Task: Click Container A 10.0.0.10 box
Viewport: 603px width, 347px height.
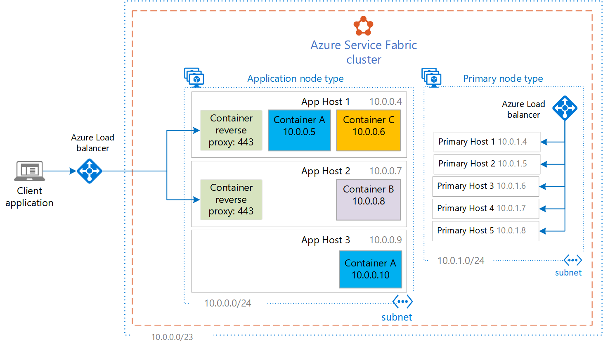Action: 370,269
